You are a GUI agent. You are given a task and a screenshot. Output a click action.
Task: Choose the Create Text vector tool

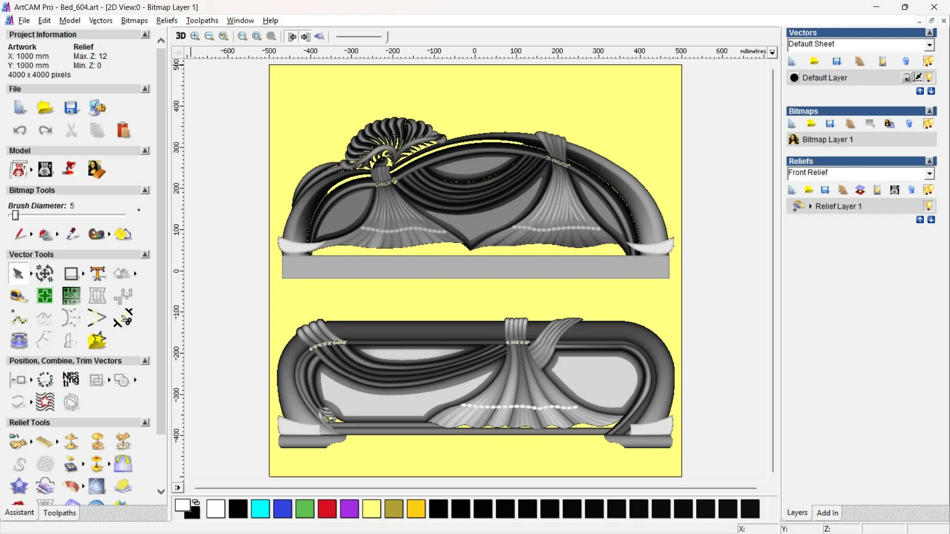97,273
